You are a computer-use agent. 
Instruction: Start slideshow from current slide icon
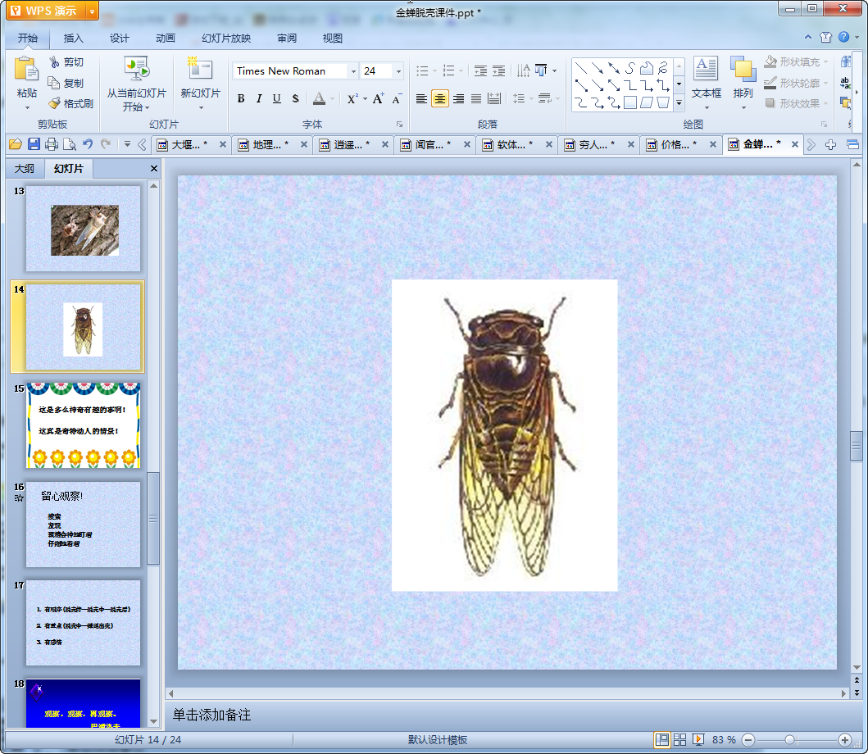(136, 69)
